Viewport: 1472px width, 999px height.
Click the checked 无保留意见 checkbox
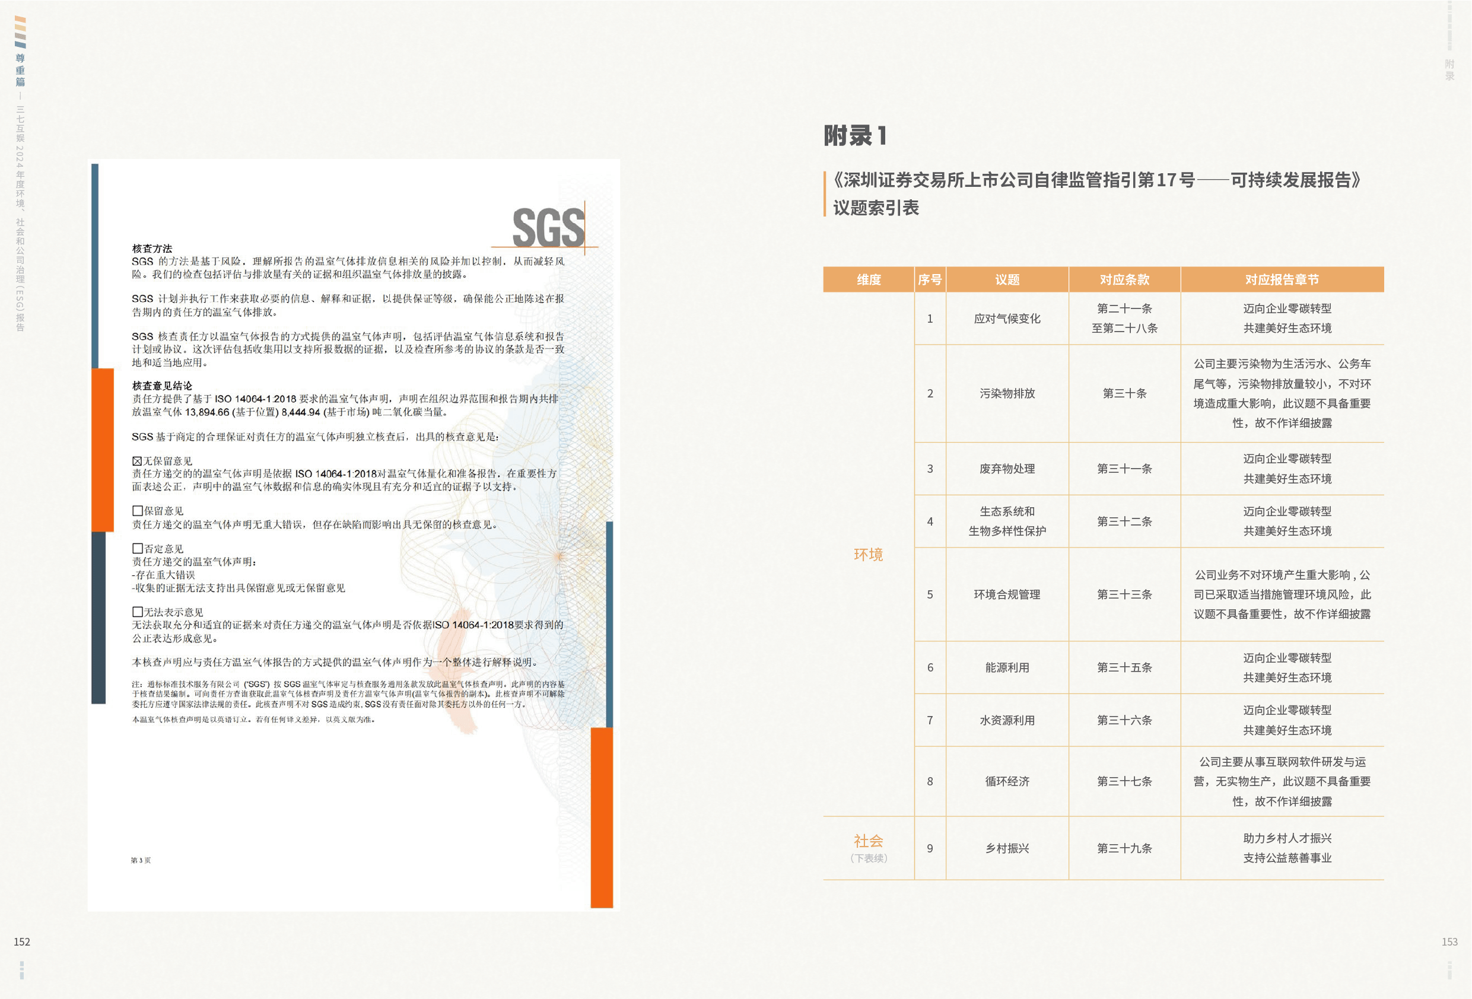[137, 461]
